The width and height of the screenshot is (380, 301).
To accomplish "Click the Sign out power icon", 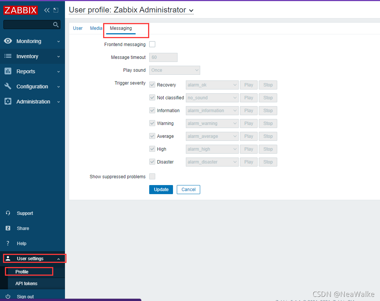I will [x=8, y=296].
